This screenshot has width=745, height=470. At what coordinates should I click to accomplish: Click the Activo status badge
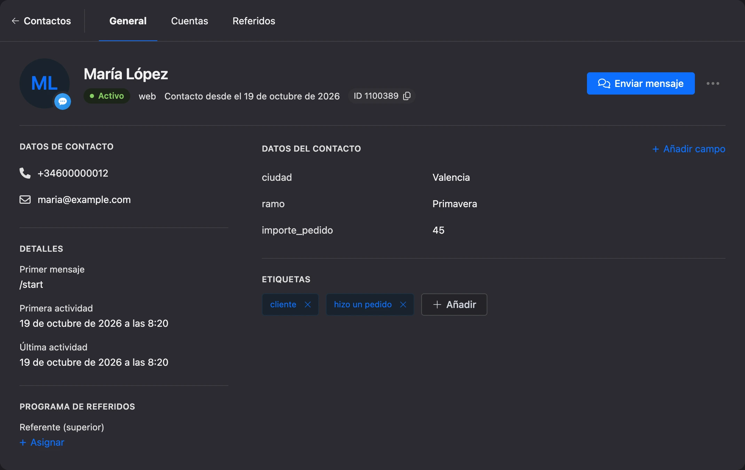click(x=107, y=96)
